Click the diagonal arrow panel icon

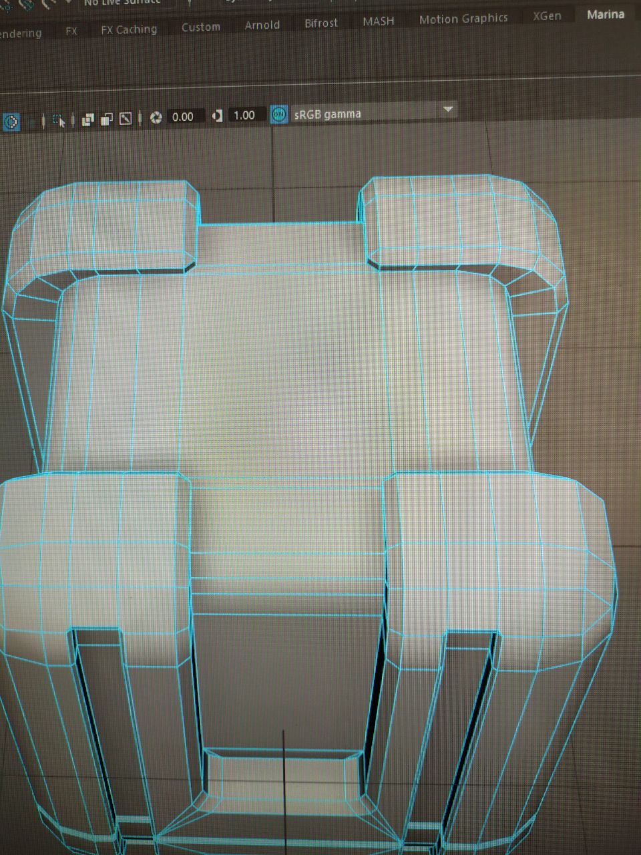click(125, 119)
